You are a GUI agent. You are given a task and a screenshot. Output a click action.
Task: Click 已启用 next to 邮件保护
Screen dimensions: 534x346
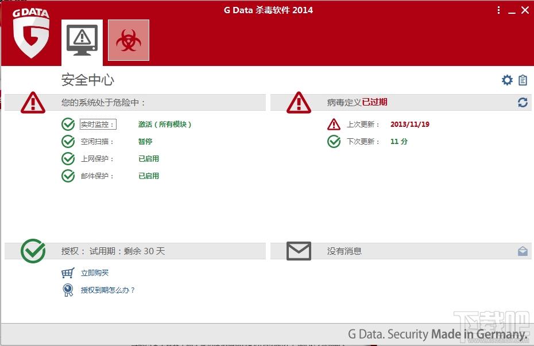149,176
